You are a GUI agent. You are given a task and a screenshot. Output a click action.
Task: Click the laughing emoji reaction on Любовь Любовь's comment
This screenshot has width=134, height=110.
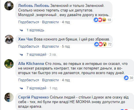click(x=104, y=20)
